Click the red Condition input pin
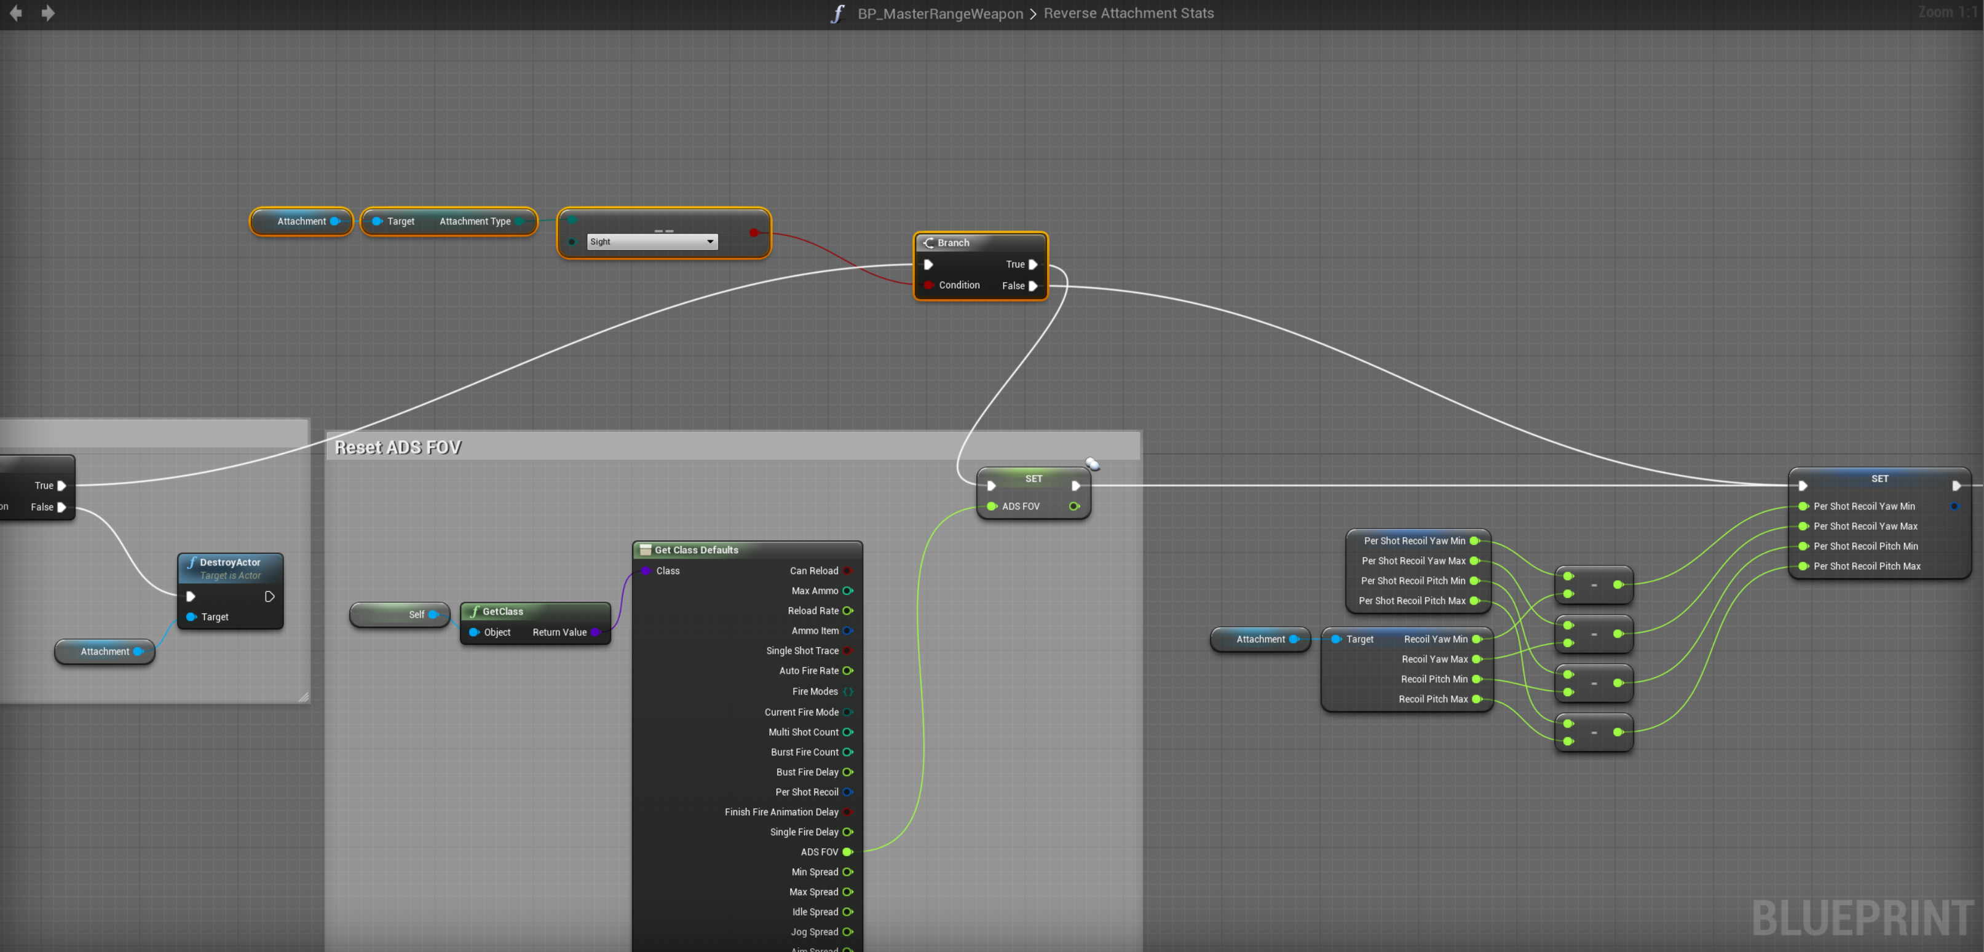Image resolution: width=1984 pixels, height=952 pixels. (x=929, y=286)
